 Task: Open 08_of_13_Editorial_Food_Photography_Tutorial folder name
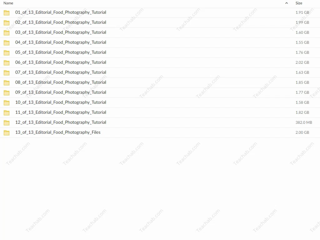tap(61, 82)
